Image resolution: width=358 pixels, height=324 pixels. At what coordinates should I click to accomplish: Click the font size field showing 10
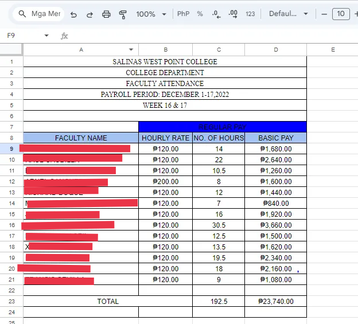[x=341, y=14]
